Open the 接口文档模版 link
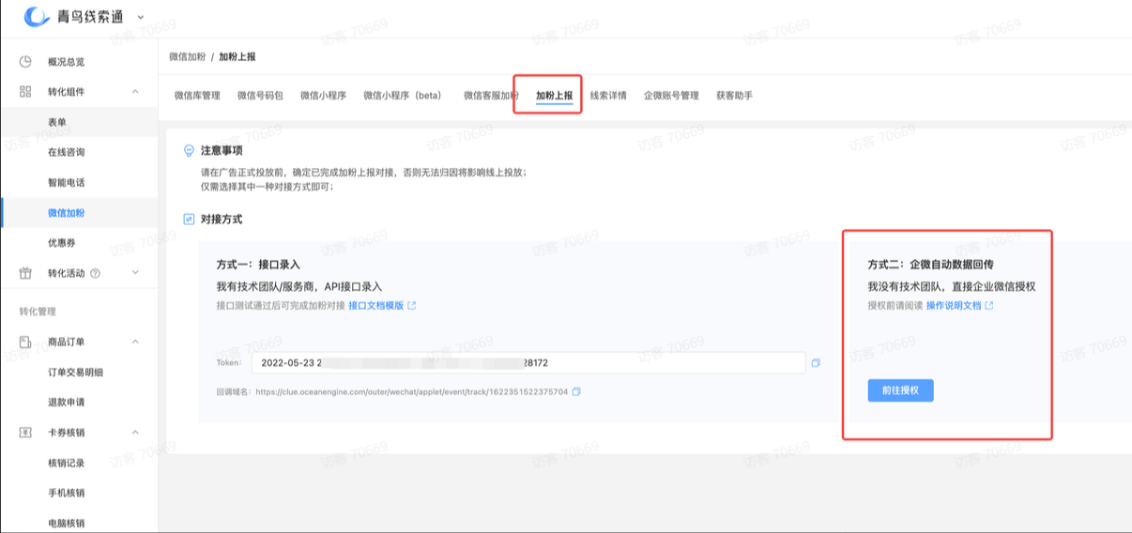 [375, 306]
